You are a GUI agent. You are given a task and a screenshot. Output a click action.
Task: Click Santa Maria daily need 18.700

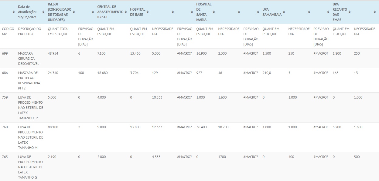tap(224, 127)
